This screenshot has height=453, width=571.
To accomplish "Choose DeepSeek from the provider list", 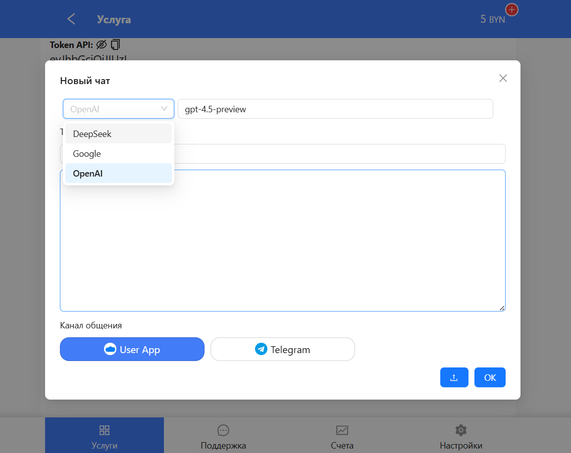I will pyautogui.click(x=118, y=134).
